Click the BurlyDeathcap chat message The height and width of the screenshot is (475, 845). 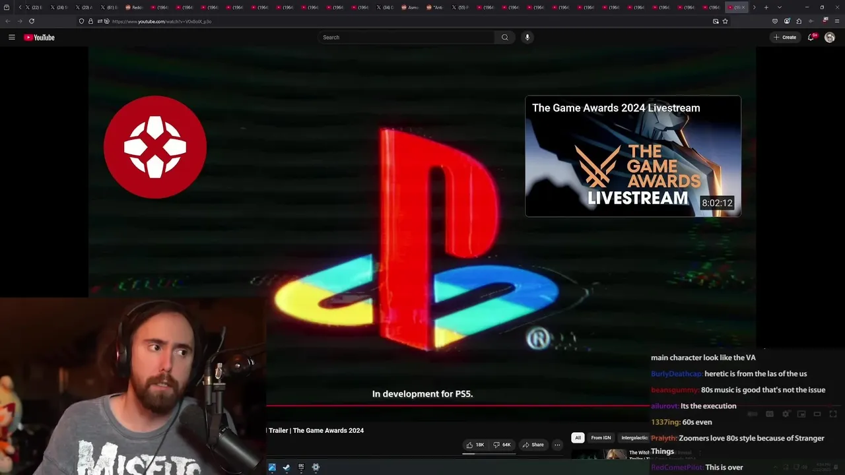[729, 373]
